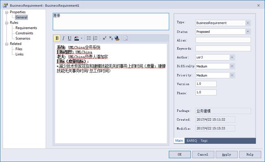Click the document icon in notes toolbar

[x=125, y=38]
